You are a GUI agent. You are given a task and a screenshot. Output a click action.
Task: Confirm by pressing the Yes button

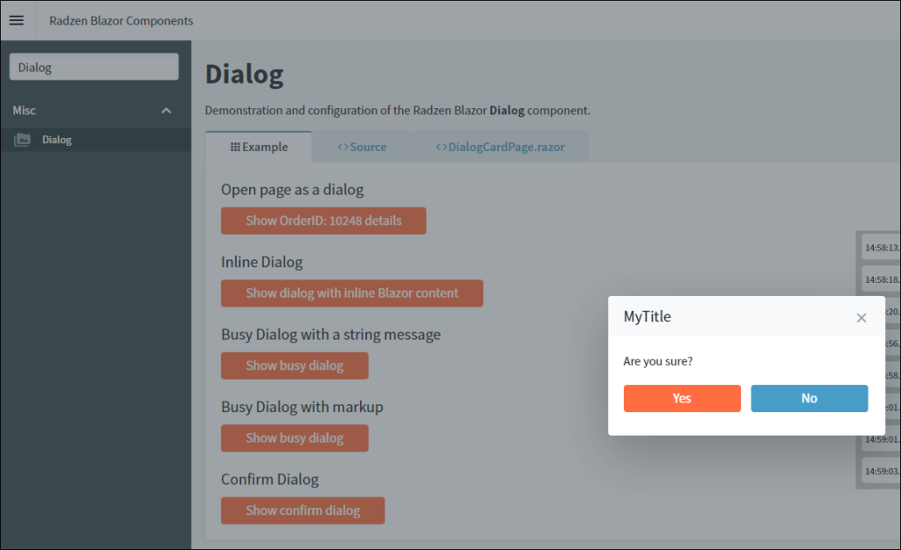(682, 398)
